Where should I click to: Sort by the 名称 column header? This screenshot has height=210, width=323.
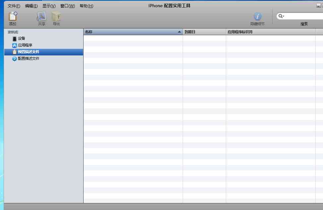coord(133,32)
